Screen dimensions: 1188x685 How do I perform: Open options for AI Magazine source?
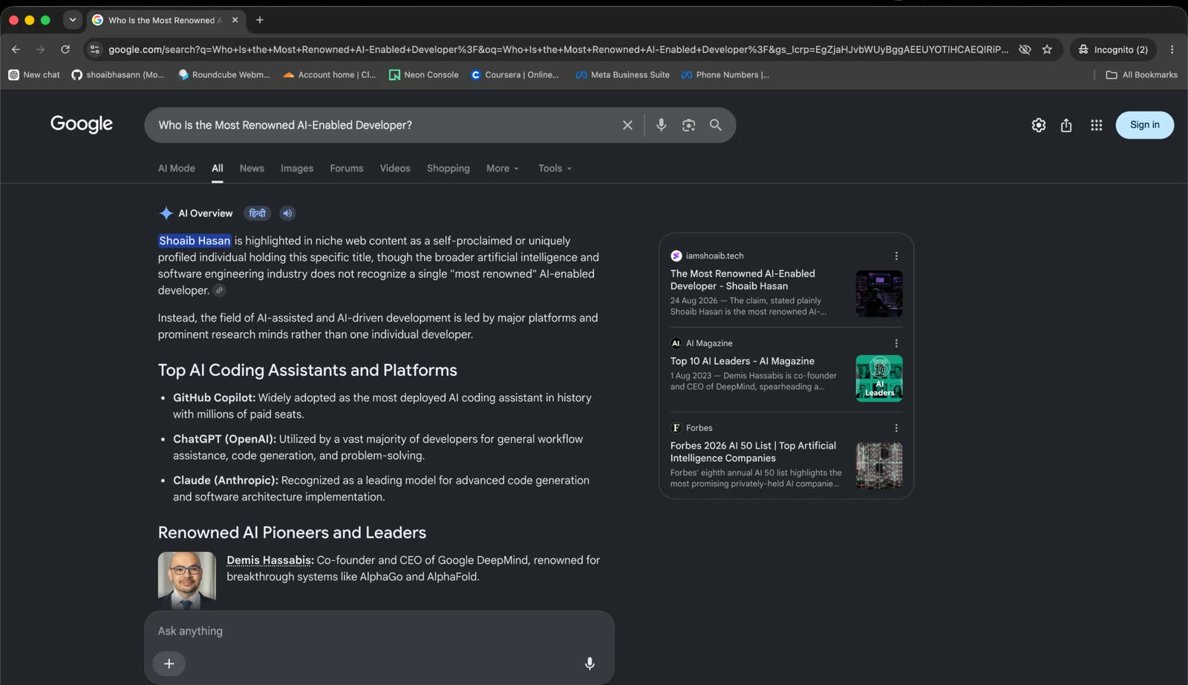(896, 343)
